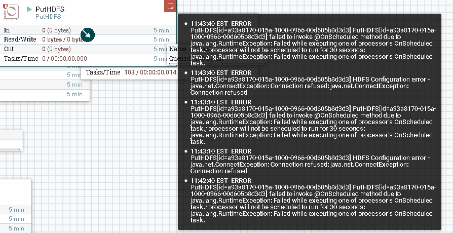Click '5 min' in the Read/Write row

(161, 40)
